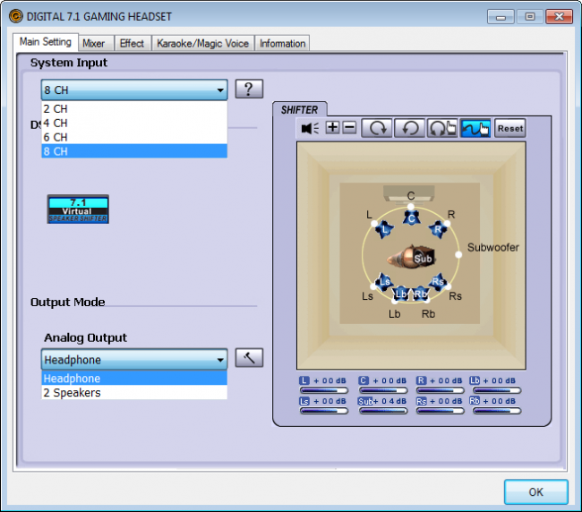The width and height of the screenshot is (582, 512).
Task: Open the Analog Output dropdown
Action: [x=134, y=359]
